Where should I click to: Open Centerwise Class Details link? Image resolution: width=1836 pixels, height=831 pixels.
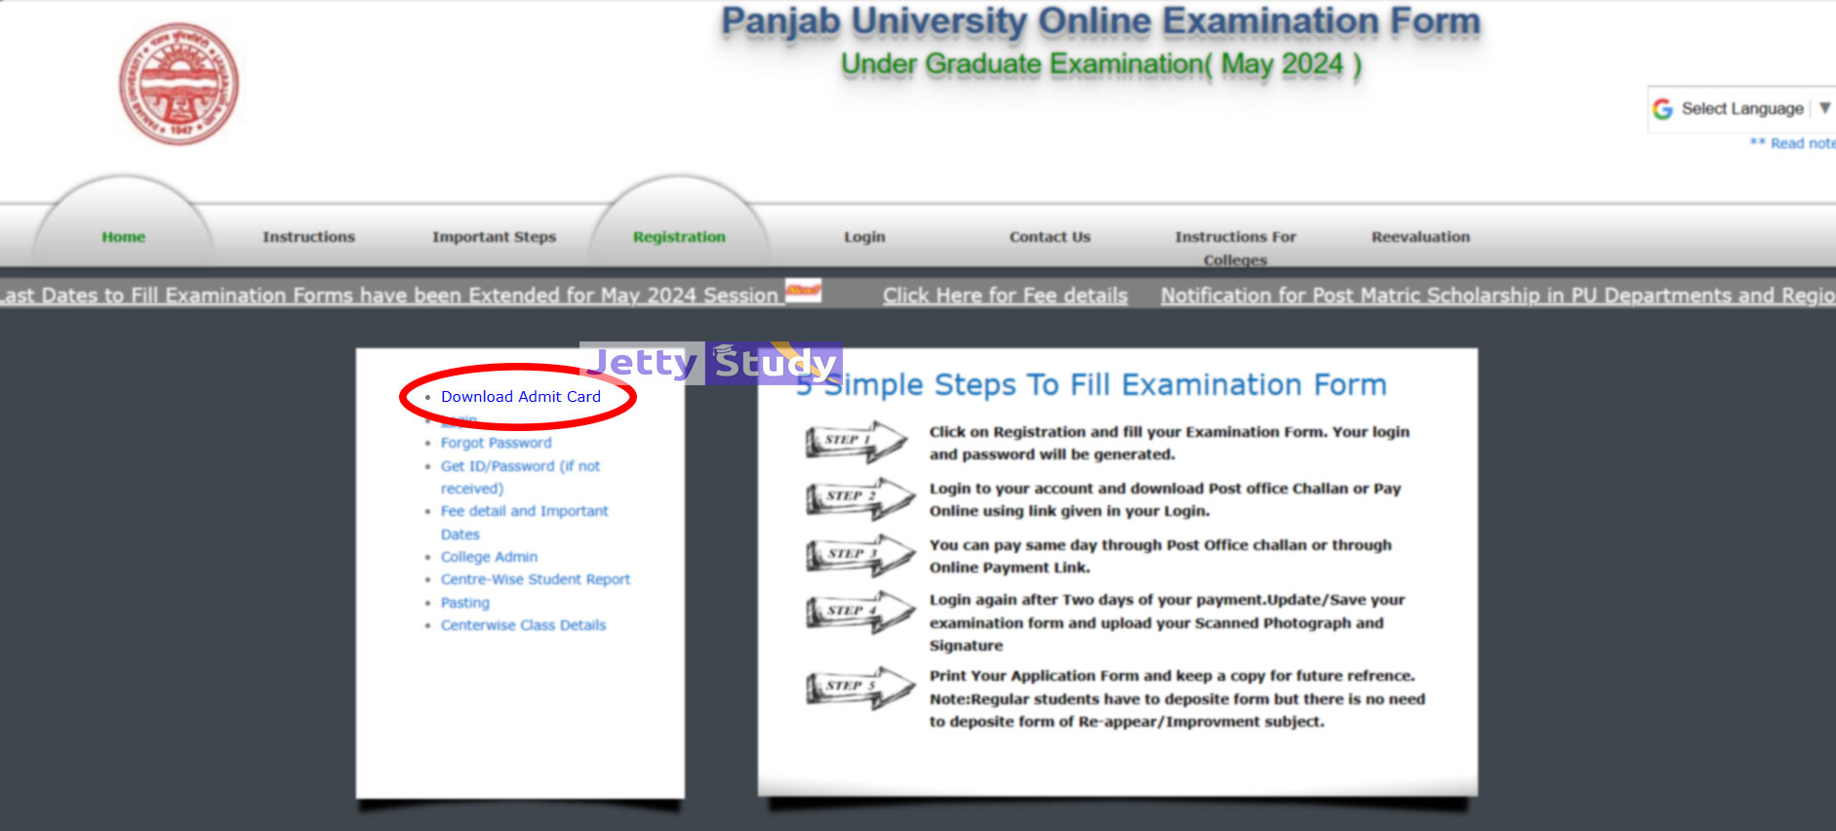tap(523, 625)
